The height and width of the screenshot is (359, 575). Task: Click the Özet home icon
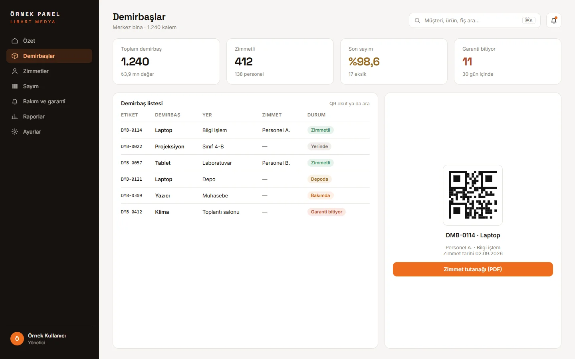coord(15,41)
